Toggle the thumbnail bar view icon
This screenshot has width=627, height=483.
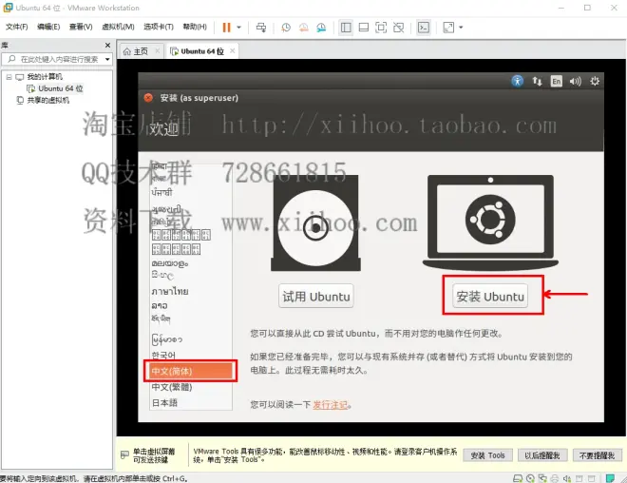pos(364,28)
